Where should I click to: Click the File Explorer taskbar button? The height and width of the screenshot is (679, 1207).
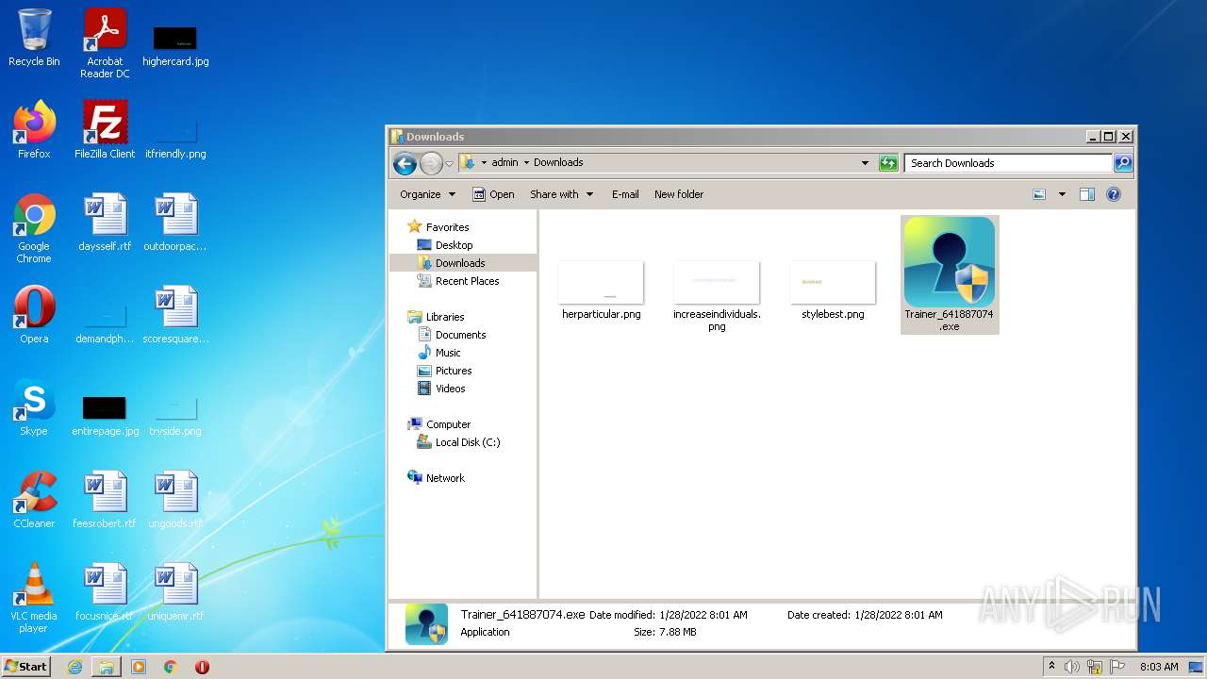click(x=107, y=667)
